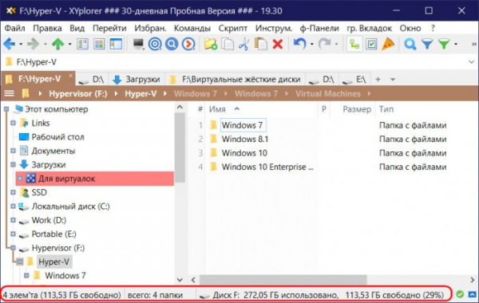The width and height of the screenshot is (479, 303).
Task: Open the Вид menu
Action: pyautogui.click(x=77, y=29)
